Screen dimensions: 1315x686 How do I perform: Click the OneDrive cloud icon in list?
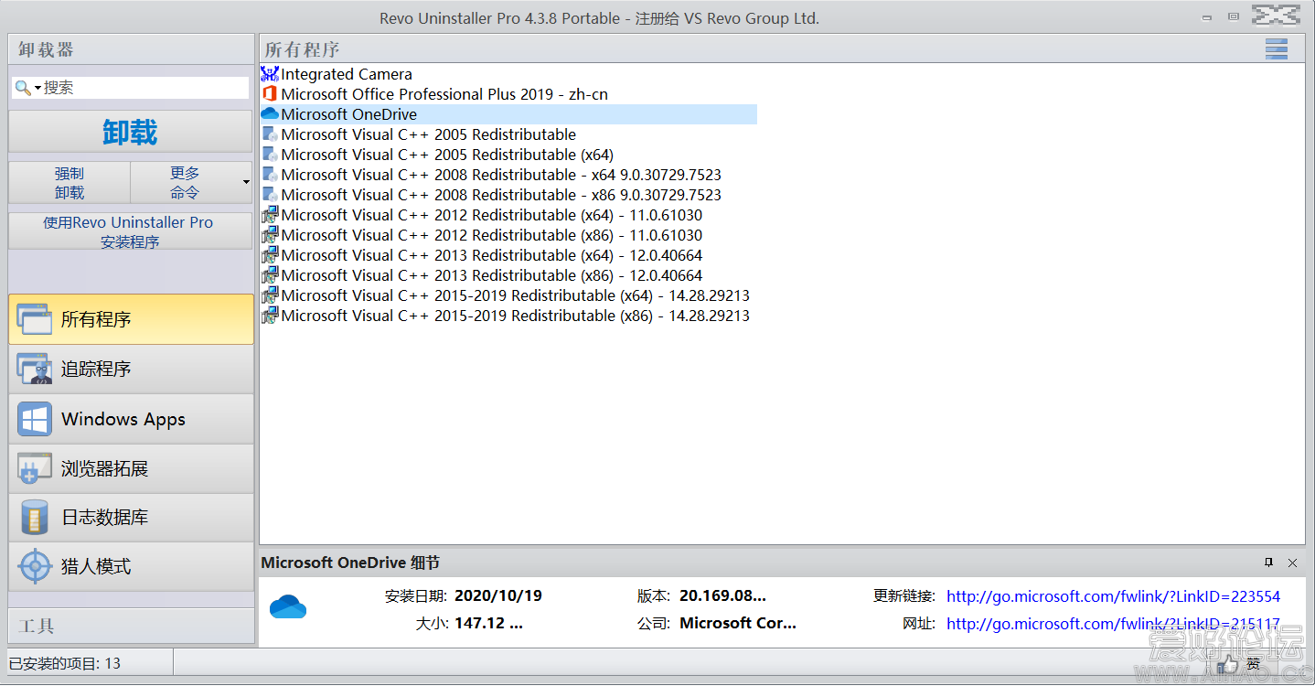point(270,114)
